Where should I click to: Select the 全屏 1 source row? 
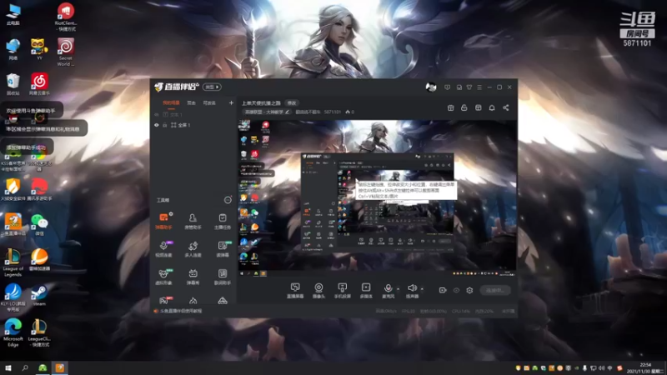[x=193, y=125]
